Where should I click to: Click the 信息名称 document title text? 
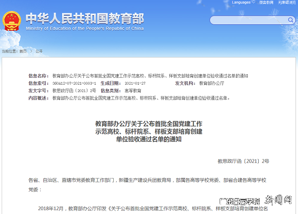point(150,76)
